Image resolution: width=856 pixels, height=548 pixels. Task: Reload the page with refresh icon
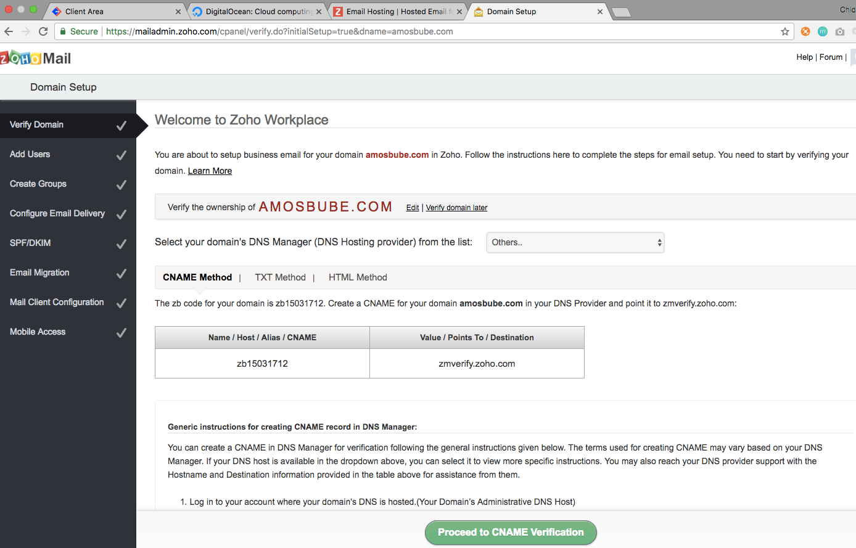pyautogui.click(x=43, y=31)
